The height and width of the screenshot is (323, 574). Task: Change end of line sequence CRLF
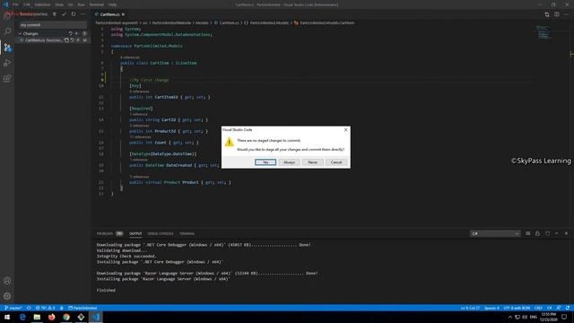[538, 308]
